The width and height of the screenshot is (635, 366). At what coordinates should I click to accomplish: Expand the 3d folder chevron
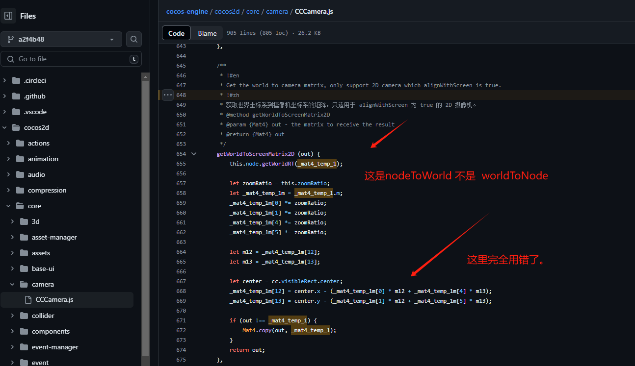click(x=13, y=221)
